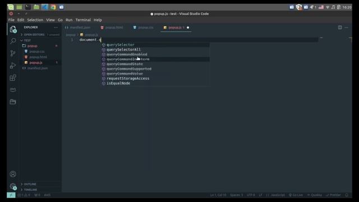This screenshot has width=359, height=202.
Task: Choose requestStorageAccess suggestion
Action: point(155,79)
